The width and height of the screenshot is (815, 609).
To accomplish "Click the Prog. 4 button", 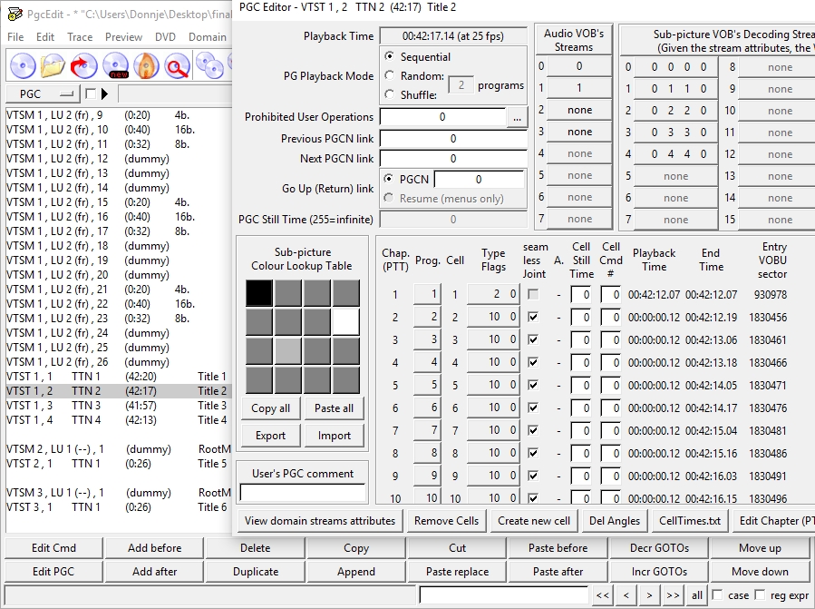I will coord(428,362).
